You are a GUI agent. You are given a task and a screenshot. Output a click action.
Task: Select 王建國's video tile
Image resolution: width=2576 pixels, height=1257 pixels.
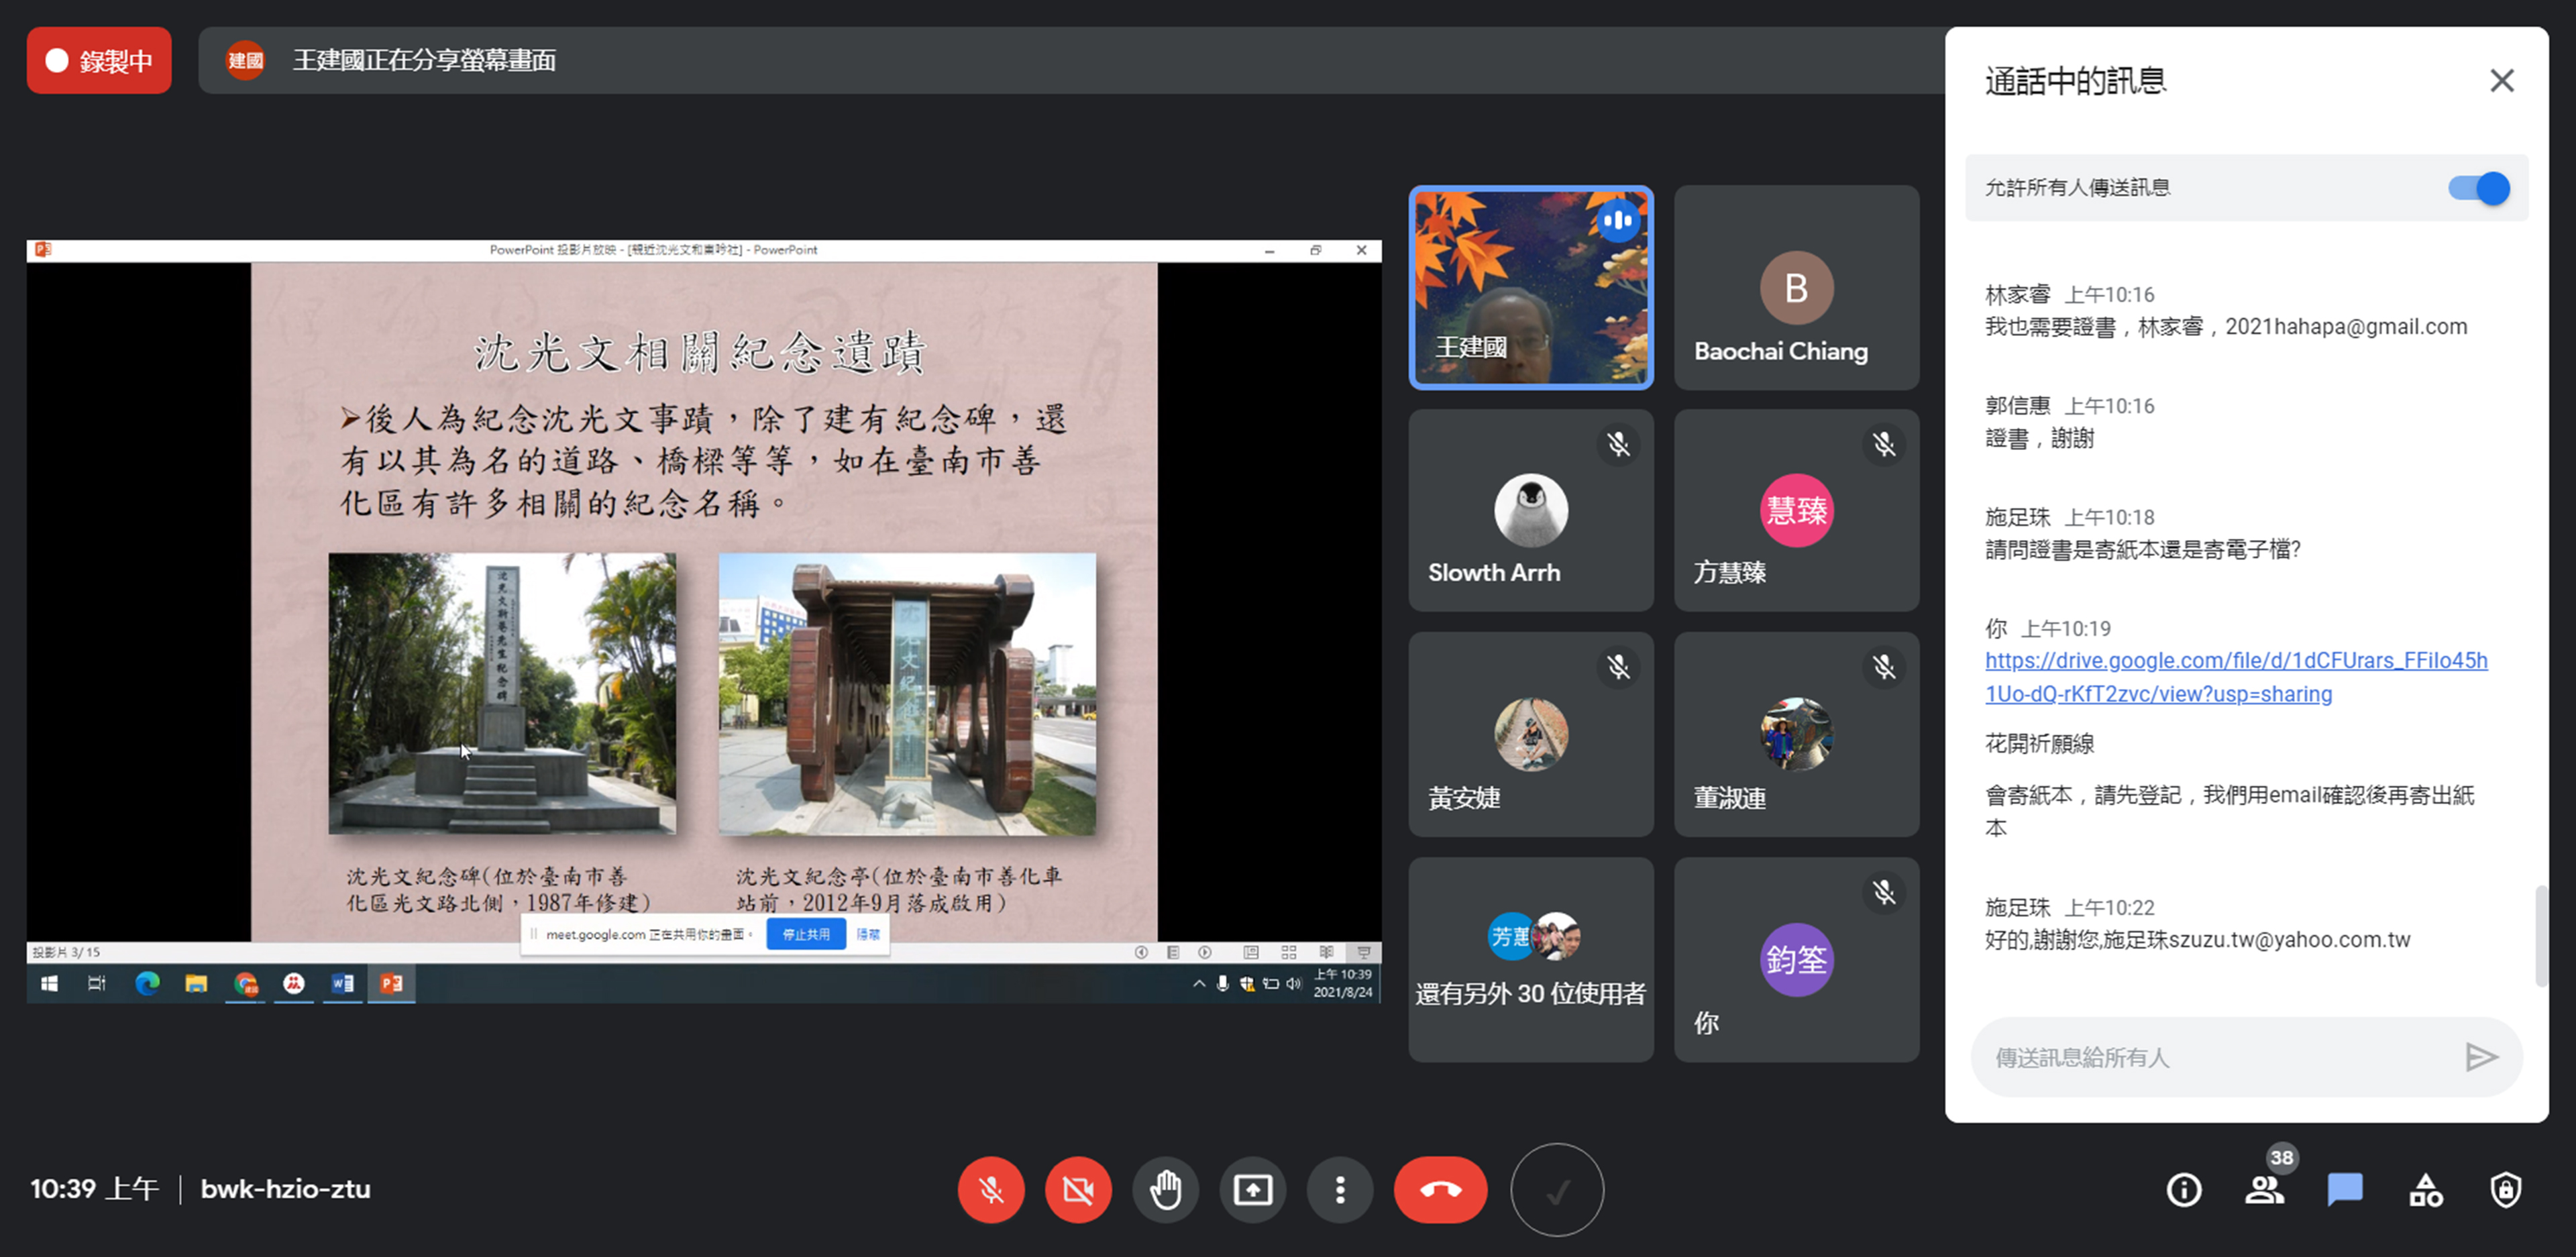pos(1530,288)
